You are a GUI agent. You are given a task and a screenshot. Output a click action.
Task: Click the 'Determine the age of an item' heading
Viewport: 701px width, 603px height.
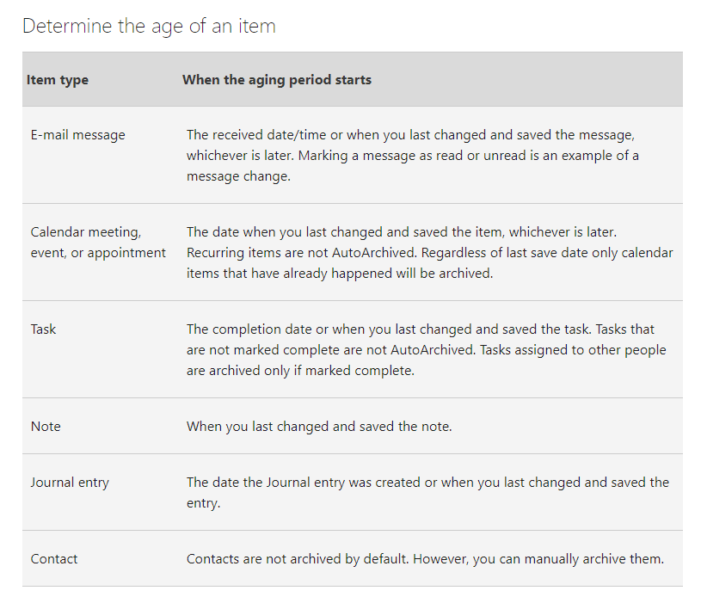(149, 27)
